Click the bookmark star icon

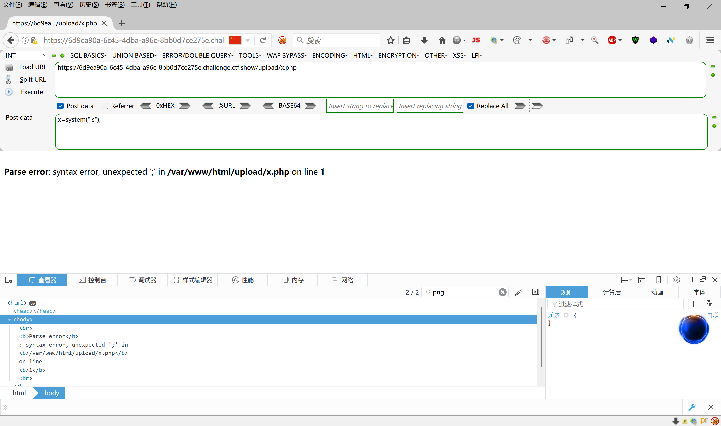pos(390,40)
